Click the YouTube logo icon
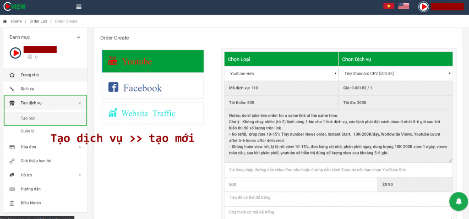Screen dimensions: 469x219 tap(113, 61)
